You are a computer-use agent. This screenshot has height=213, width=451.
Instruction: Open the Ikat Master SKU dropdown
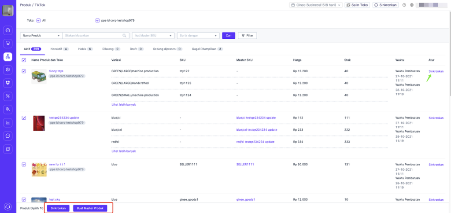pos(153,36)
